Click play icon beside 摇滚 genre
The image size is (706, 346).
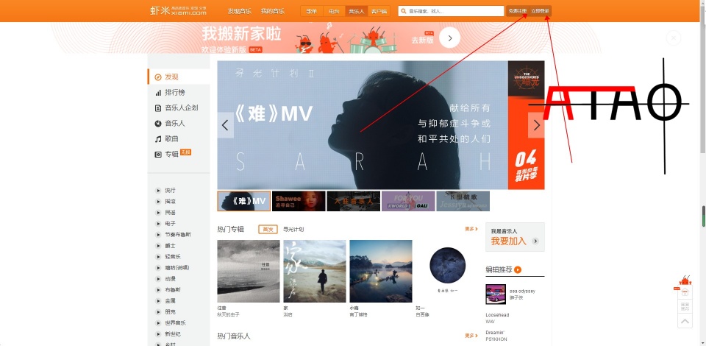point(158,202)
